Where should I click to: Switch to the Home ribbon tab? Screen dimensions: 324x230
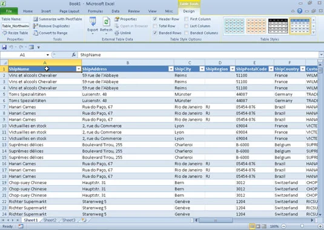[x=28, y=11]
